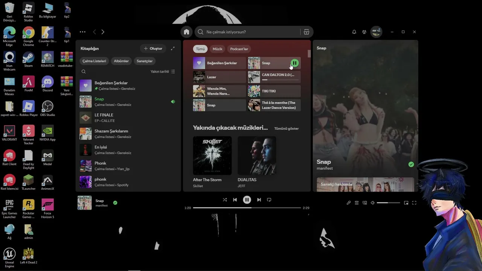This screenshot has width=482, height=271.
Task: Open the 'En iyisi' playlist
Action: point(128,150)
